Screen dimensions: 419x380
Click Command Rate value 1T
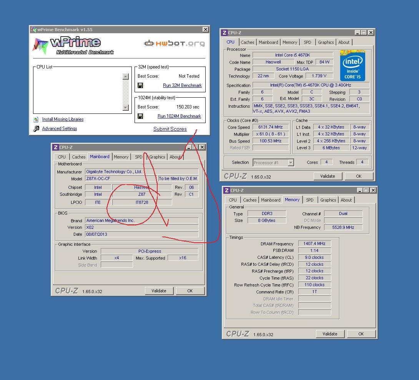(314, 292)
